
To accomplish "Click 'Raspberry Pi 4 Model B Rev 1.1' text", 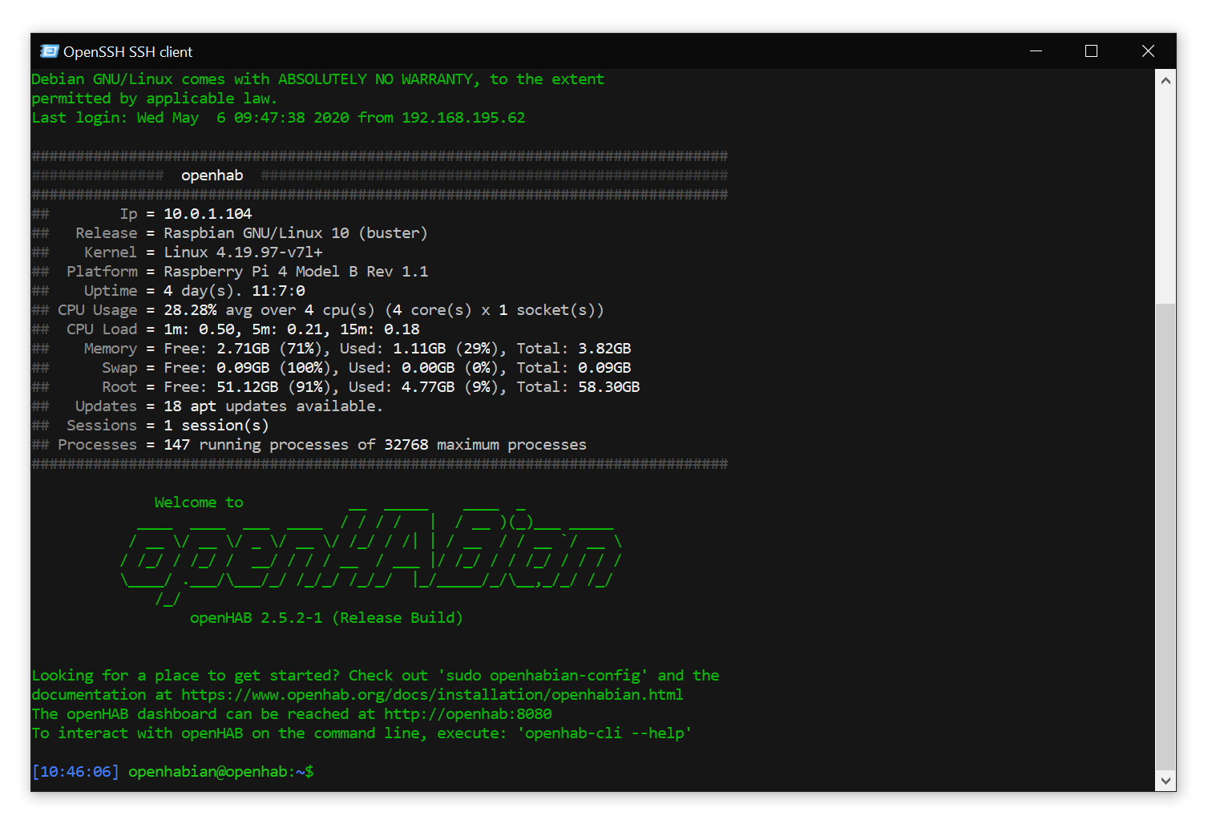I will 296,272.
